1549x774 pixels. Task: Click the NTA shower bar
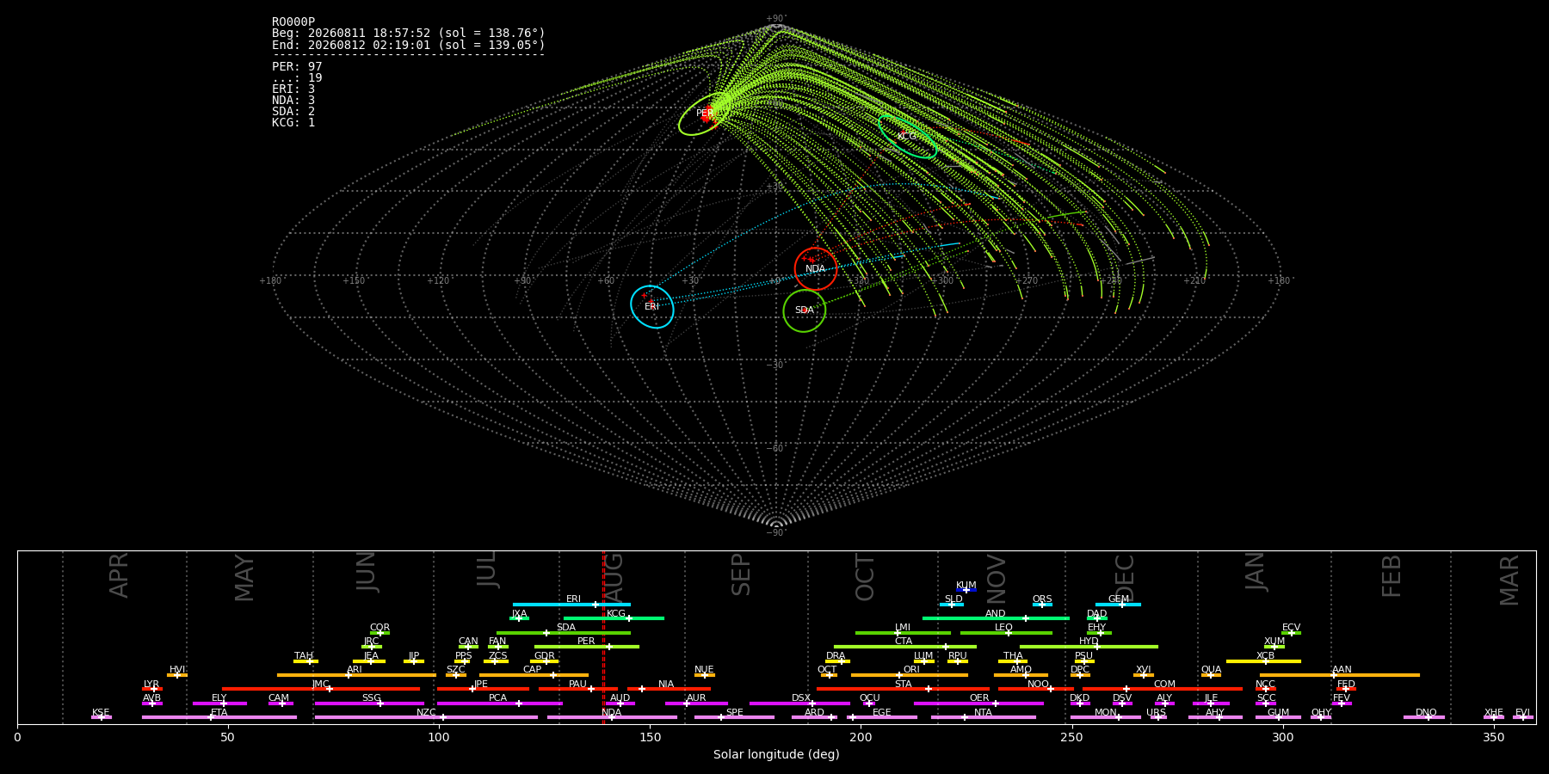click(983, 717)
